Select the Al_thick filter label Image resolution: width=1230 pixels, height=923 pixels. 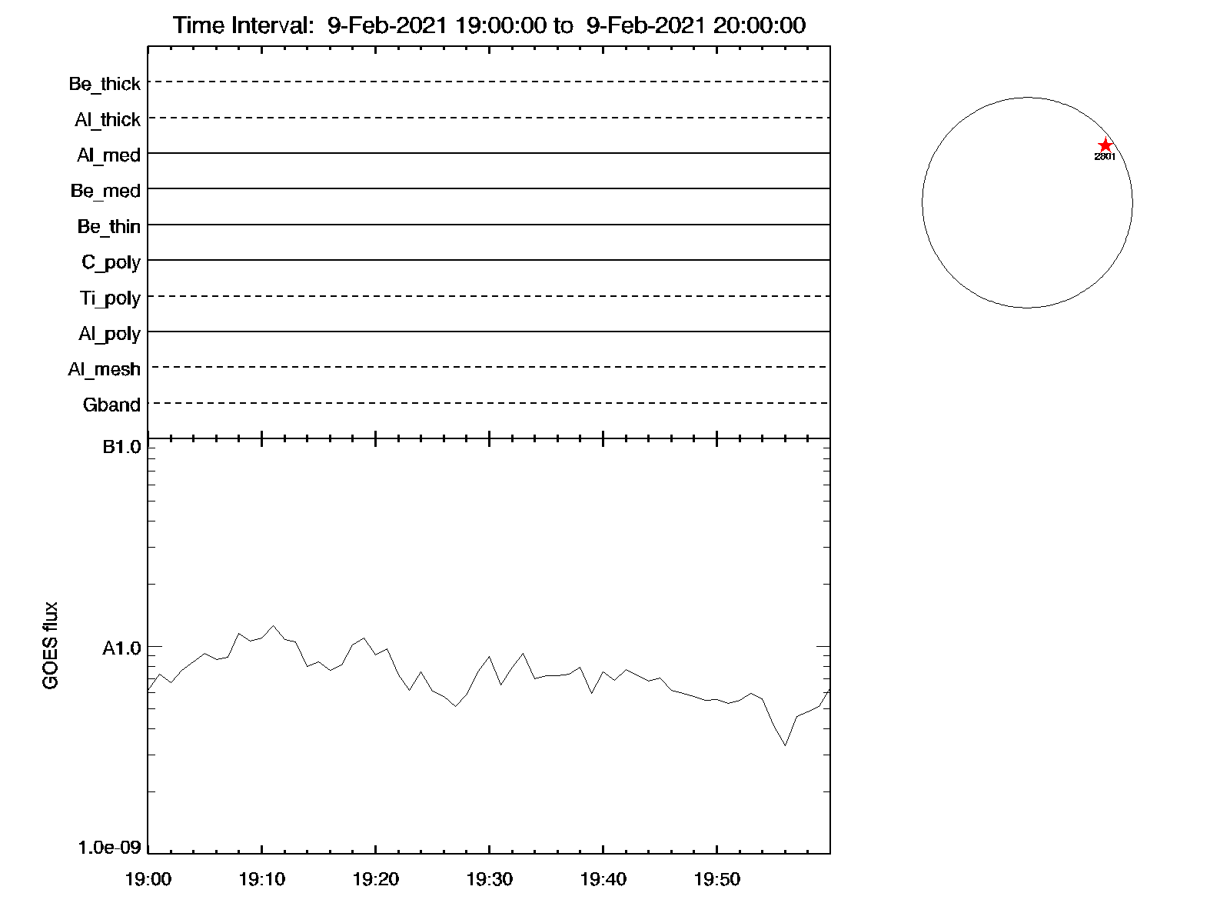[108, 120]
